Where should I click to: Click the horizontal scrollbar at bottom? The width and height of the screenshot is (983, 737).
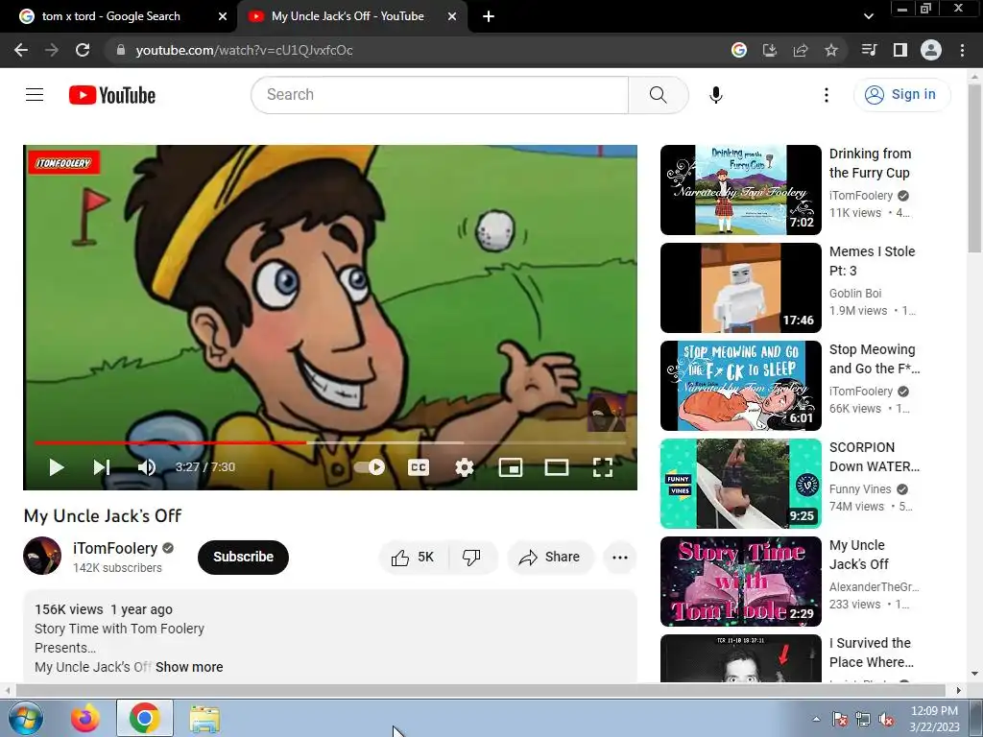pyautogui.click(x=480, y=690)
